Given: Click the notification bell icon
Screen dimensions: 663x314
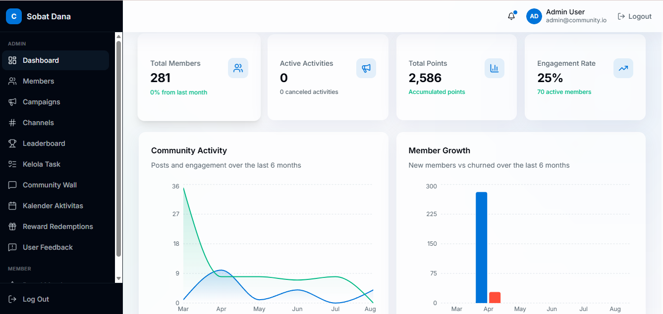Looking at the screenshot, I should coord(511,16).
